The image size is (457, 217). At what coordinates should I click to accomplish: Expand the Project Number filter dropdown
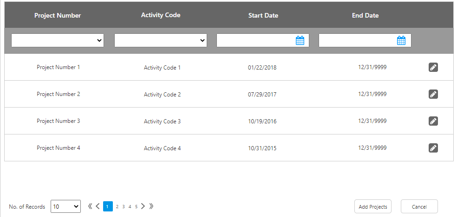pos(58,41)
